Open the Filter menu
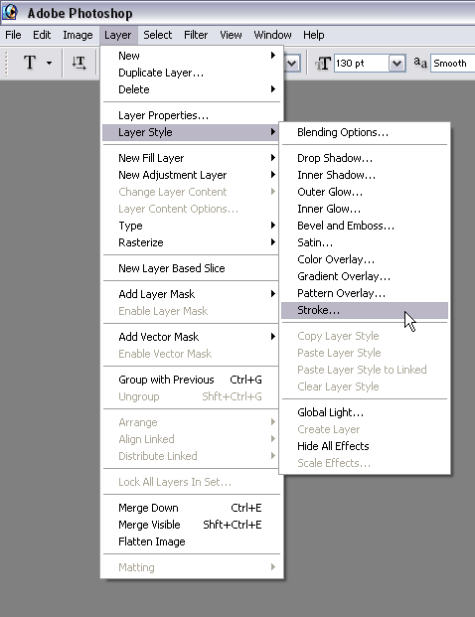Screen dimensions: 475x617 [x=196, y=35]
